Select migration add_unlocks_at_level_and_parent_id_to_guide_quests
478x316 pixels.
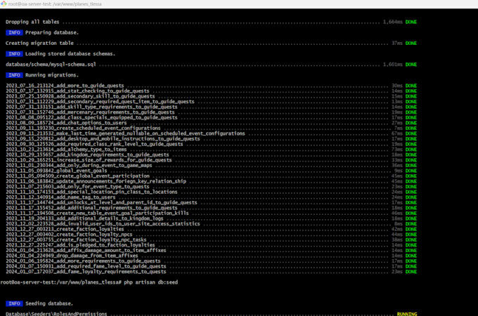[x=101, y=203]
